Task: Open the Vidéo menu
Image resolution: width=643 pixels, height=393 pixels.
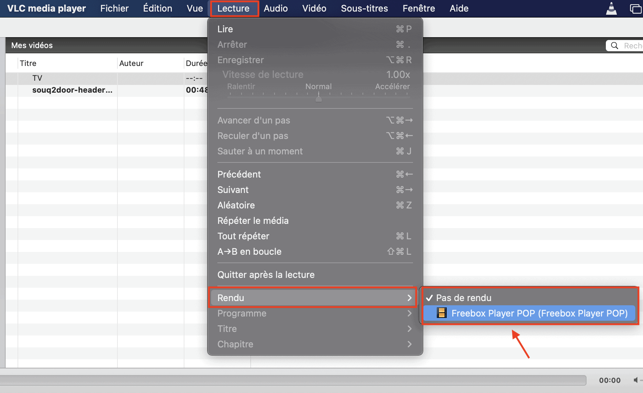Action: 314,8
